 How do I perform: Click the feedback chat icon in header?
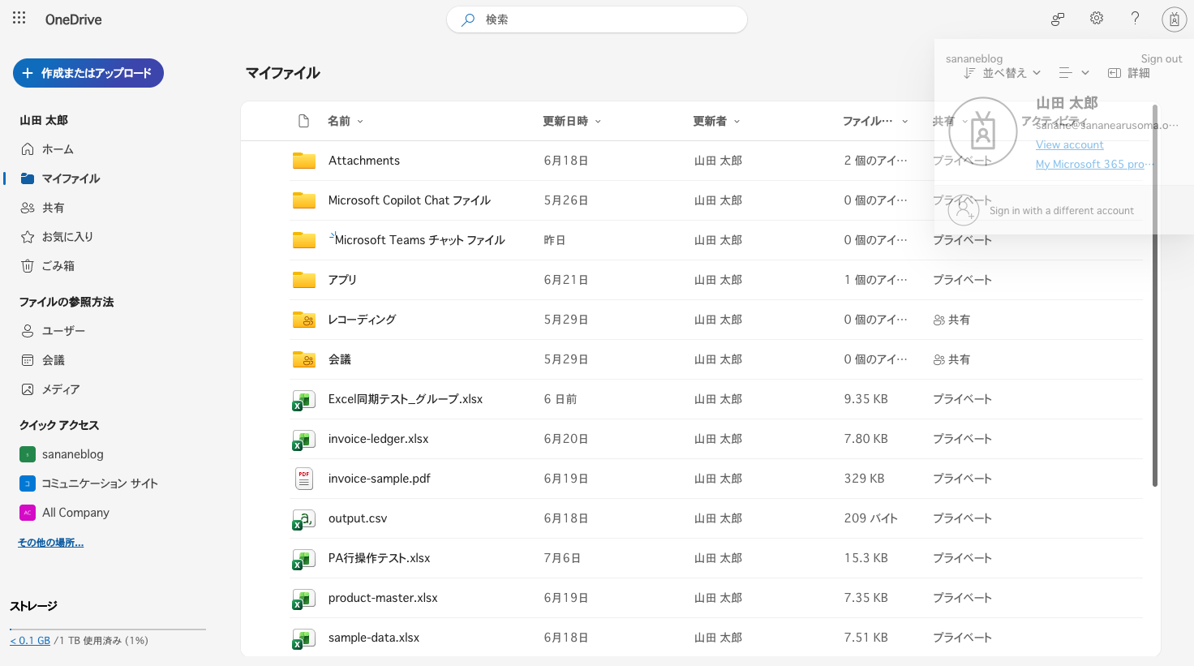tap(1058, 19)
